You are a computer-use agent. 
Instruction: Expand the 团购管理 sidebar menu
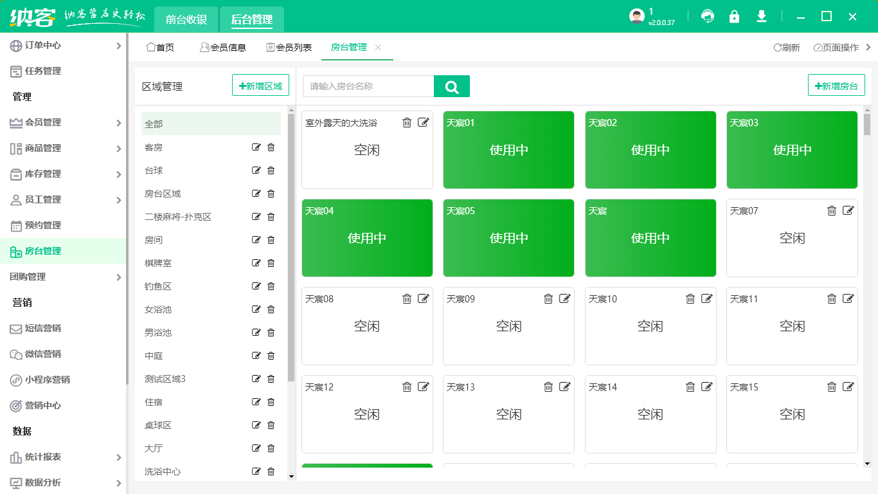(118, 277)
